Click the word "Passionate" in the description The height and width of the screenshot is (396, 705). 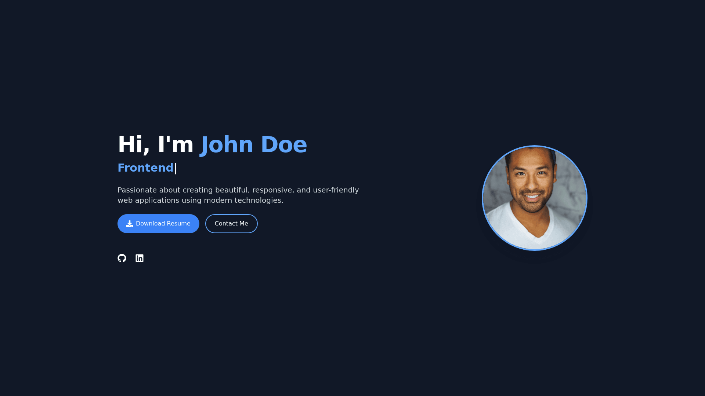[x=137, y=190]
